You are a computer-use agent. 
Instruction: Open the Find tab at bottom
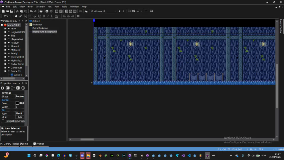coord(24,144)
